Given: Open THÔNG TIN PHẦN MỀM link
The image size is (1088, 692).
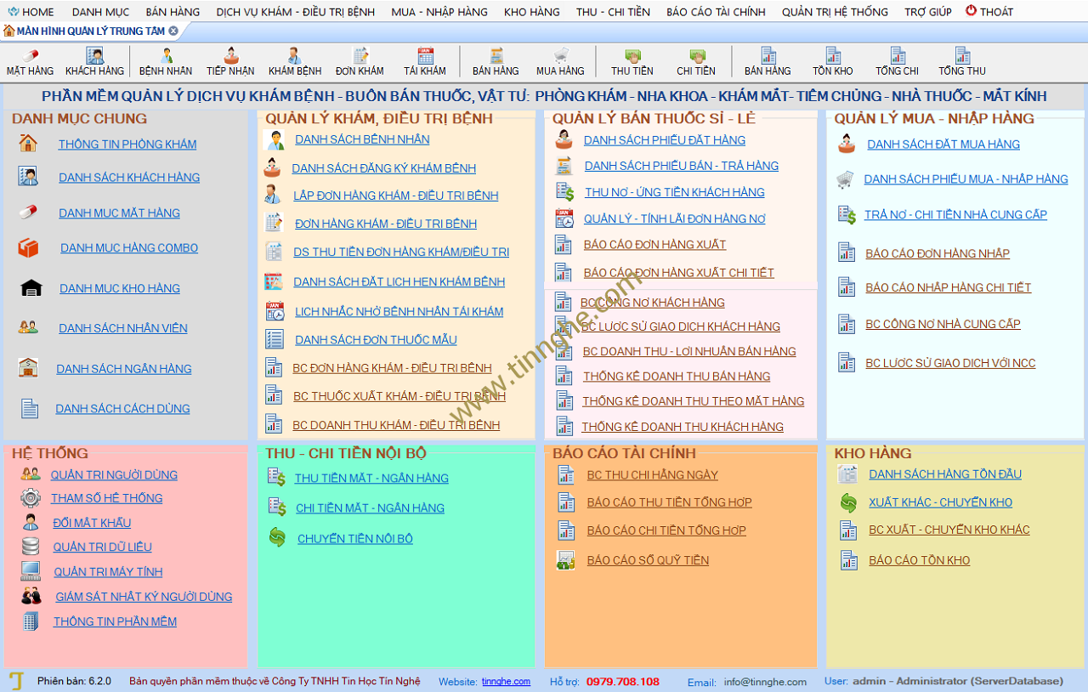Looking at the screenshot, I should pos(115,621).
